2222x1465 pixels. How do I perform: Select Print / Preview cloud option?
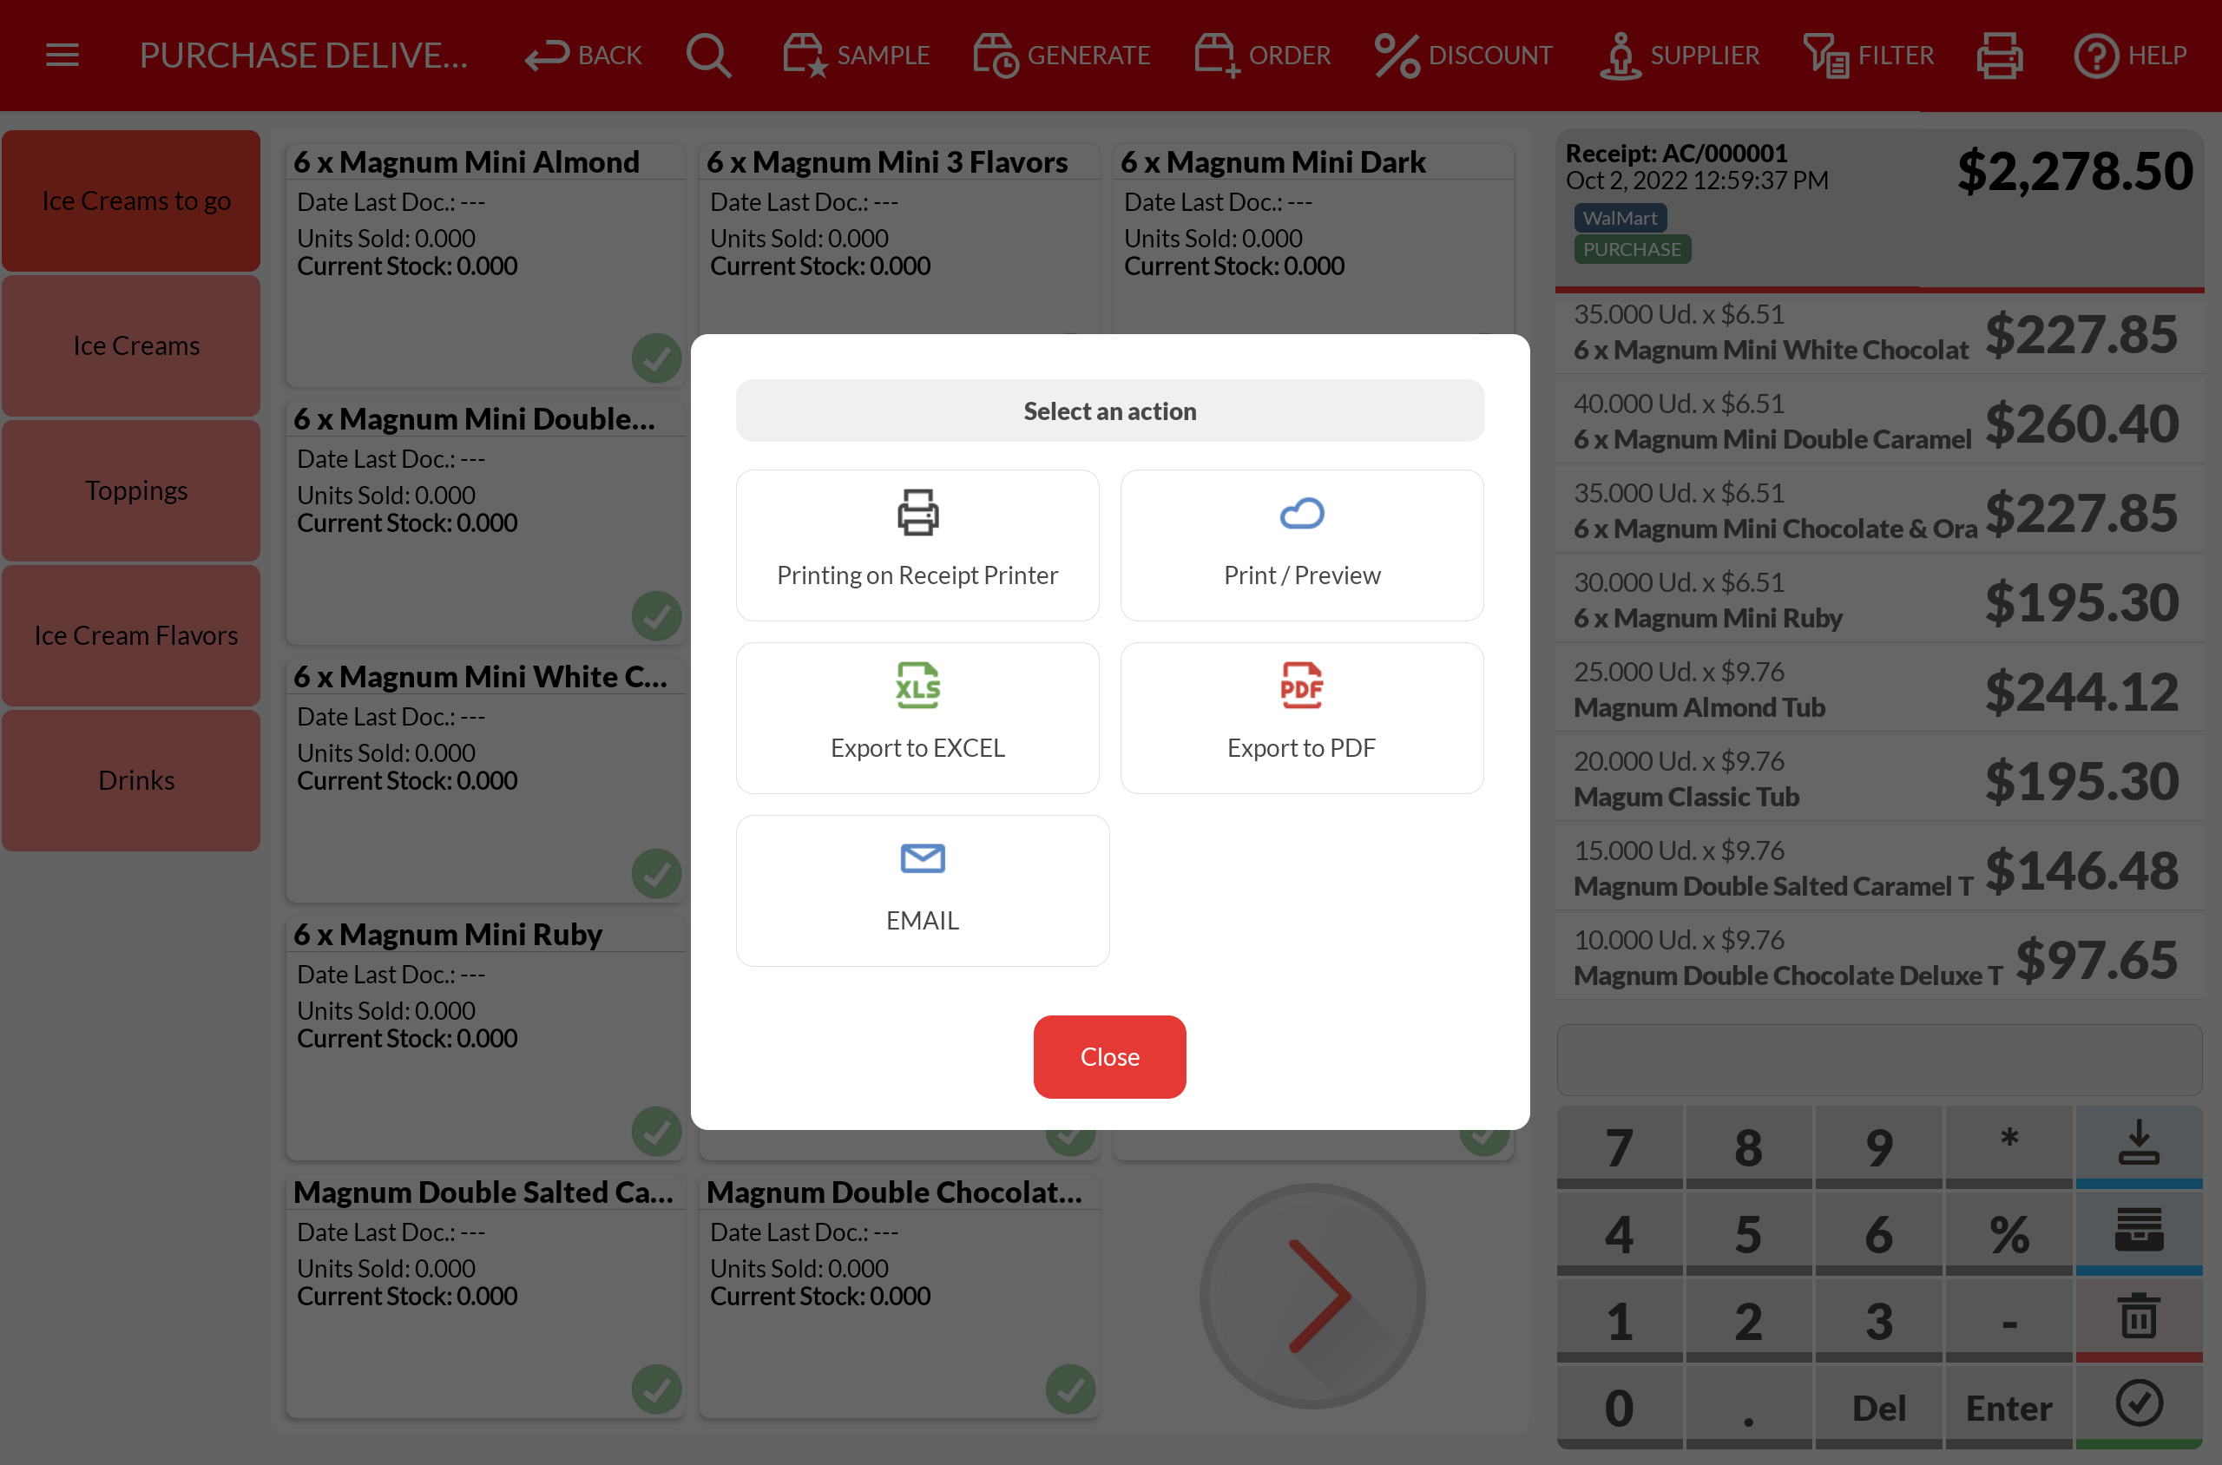click(1301, 545)
